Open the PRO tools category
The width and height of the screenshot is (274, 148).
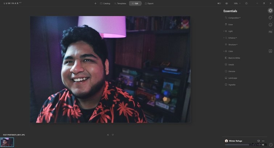(x=270, y=32)
